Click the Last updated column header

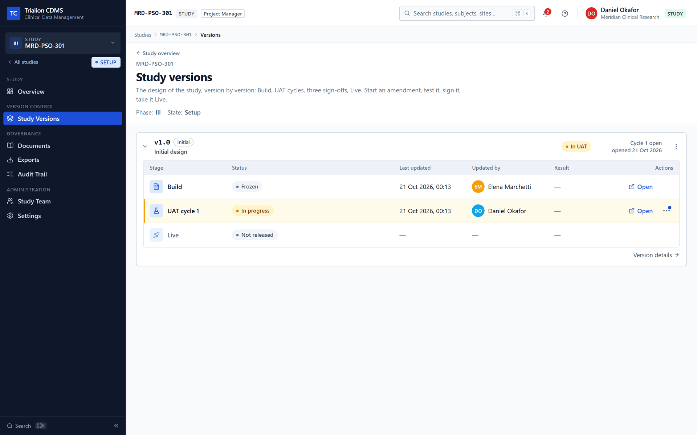(x=415, y=168)
